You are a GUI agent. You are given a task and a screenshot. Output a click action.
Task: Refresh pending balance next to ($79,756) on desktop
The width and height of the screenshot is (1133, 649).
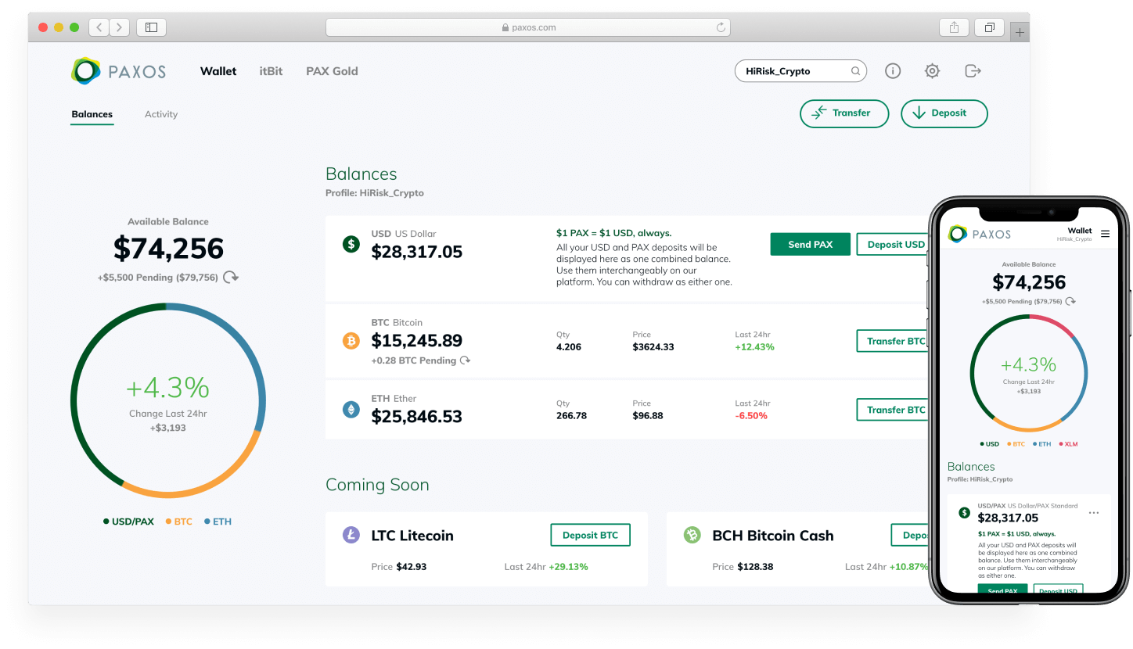point(231,278)
